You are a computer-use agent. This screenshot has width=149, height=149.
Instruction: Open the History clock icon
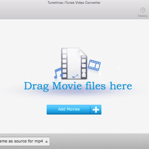[x=143, y=10]
